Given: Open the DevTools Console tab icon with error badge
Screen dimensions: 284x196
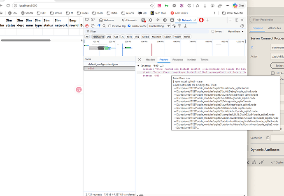Looking at the screenshot, I should 144,20.
